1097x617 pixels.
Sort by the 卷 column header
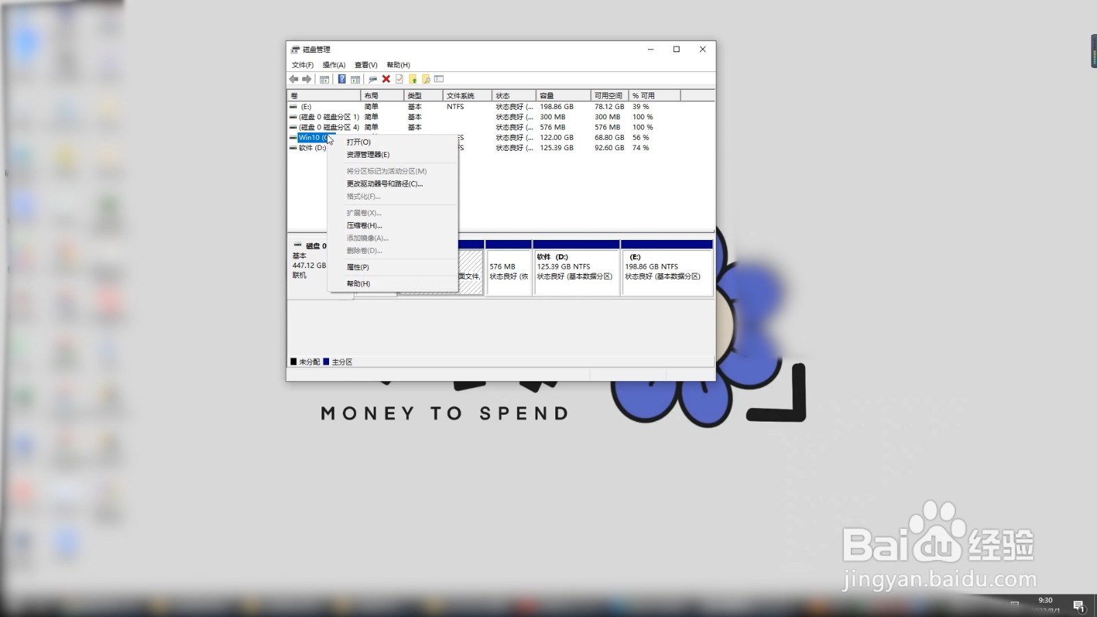pyautogui.click(x=324, y=95)
